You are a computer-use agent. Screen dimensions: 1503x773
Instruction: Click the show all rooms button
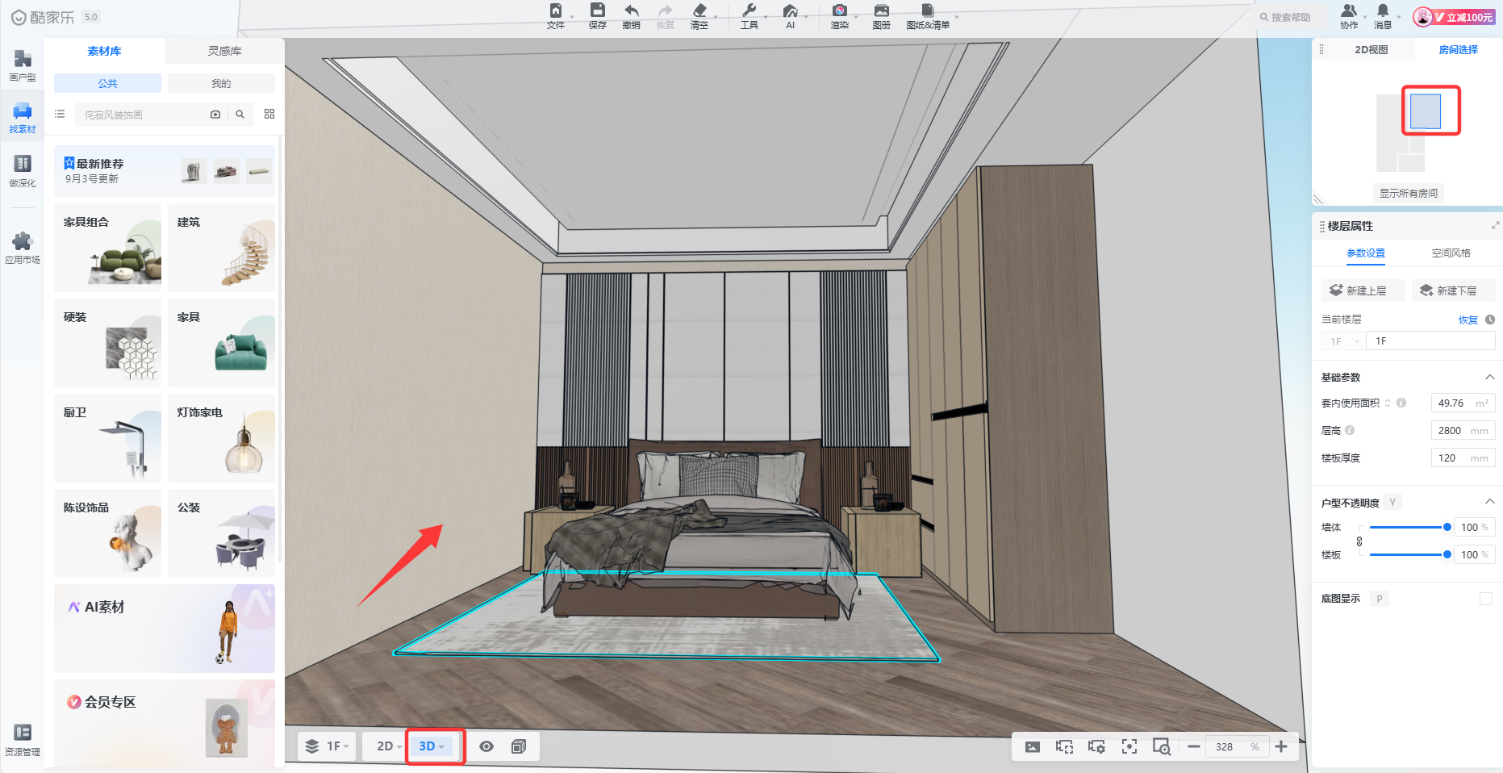pos(1408,193)
